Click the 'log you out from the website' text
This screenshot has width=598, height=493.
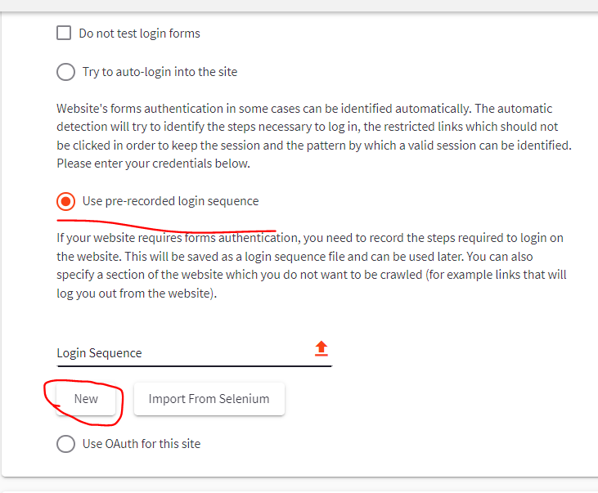[135, 294]
